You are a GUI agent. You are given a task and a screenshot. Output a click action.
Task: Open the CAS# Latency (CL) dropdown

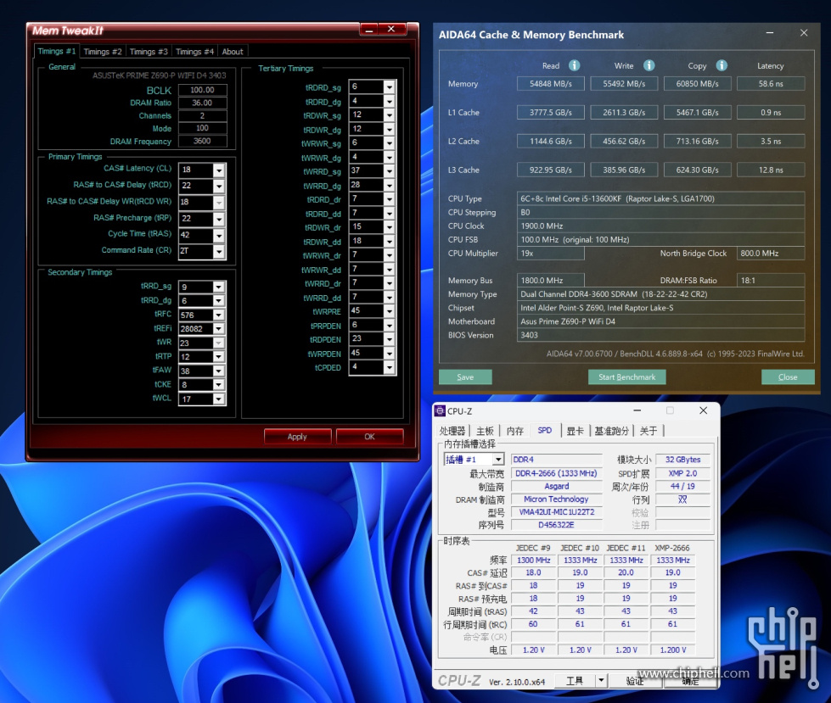click(x=218, y=170)
